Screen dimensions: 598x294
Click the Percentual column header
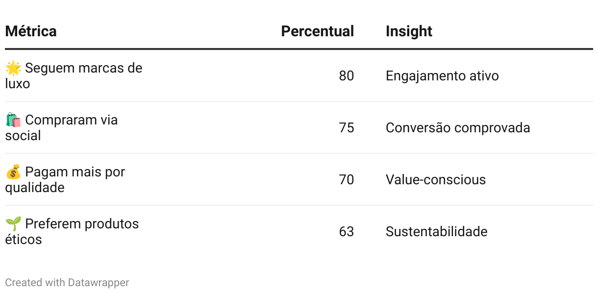(317, 31)
